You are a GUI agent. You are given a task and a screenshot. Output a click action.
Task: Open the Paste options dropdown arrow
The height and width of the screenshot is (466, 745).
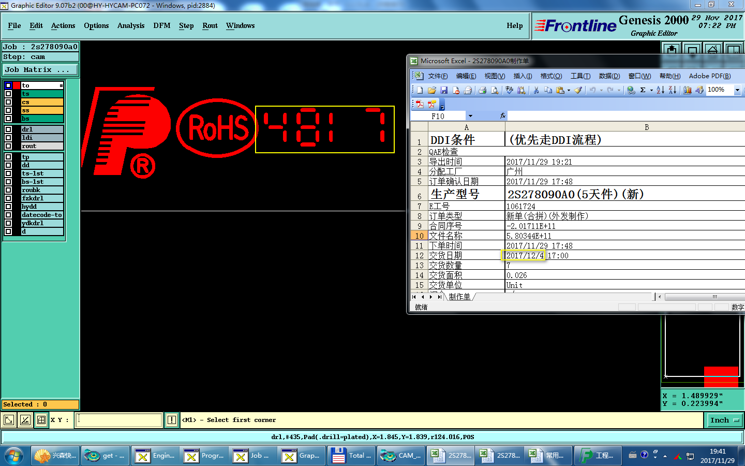click(x=569, y=90)
